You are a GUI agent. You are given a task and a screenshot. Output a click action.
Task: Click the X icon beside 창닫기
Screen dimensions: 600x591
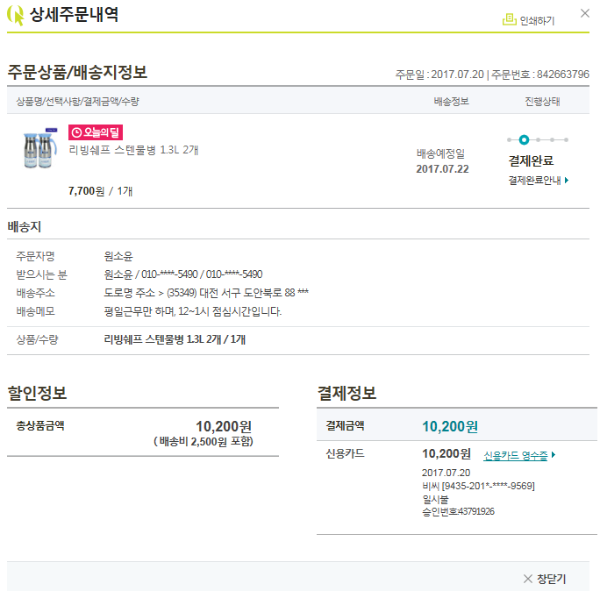click(527, 579)
